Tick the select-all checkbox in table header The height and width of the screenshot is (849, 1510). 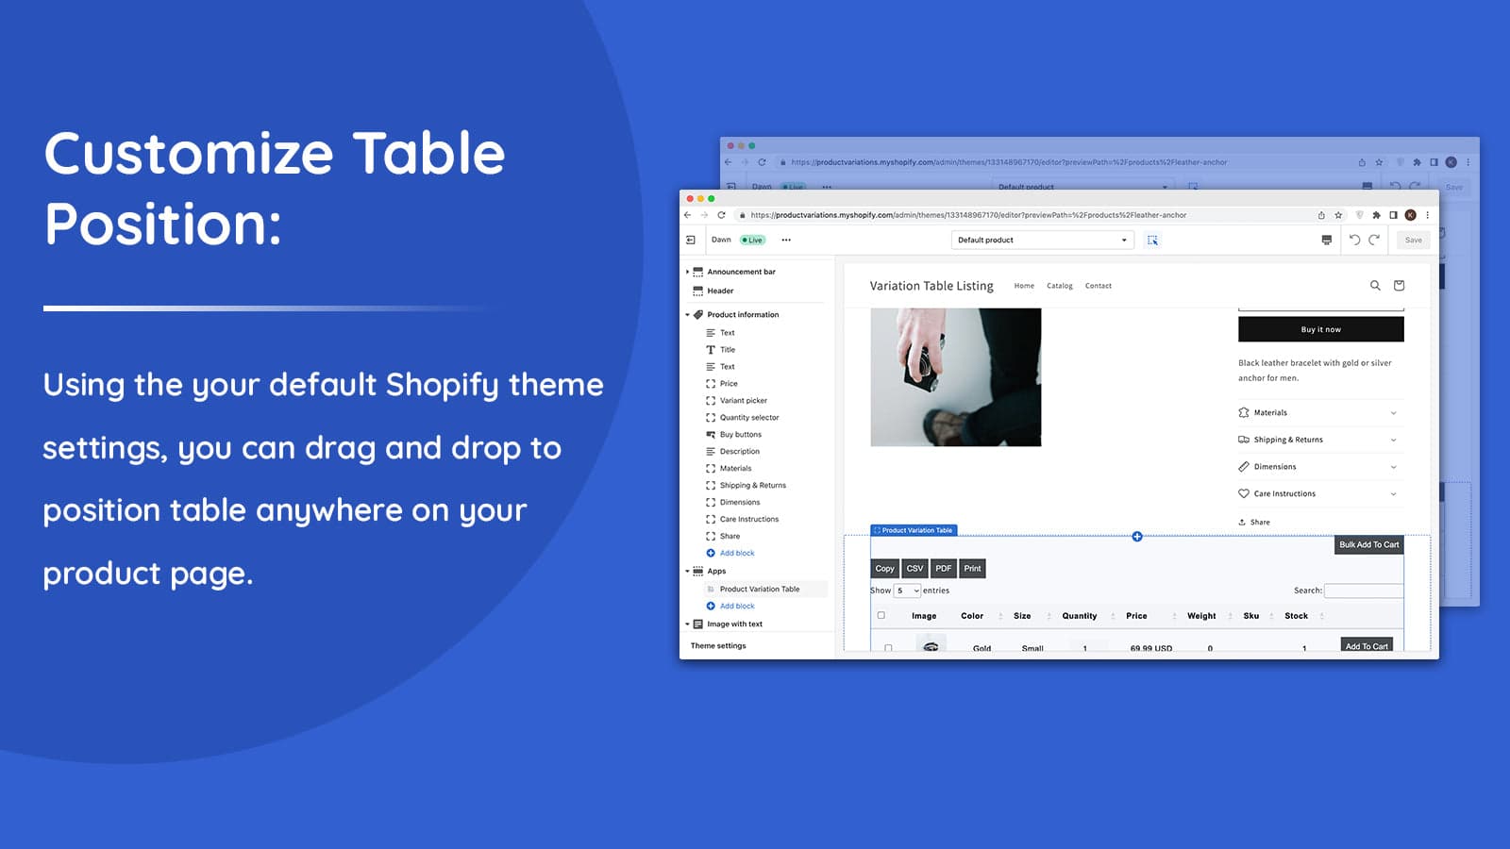pyautogui.click(x=881, y=616)
